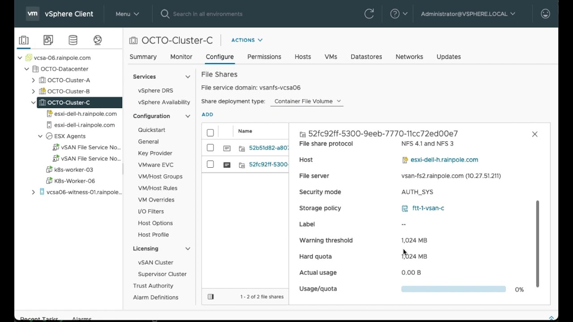Click details icon for share 52b51d82
The height and width of the screenshot is (322, 573).
(227, 148)
